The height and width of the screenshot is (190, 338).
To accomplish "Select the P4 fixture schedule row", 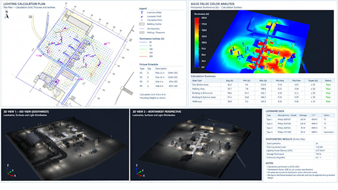I will pos(161,86).
